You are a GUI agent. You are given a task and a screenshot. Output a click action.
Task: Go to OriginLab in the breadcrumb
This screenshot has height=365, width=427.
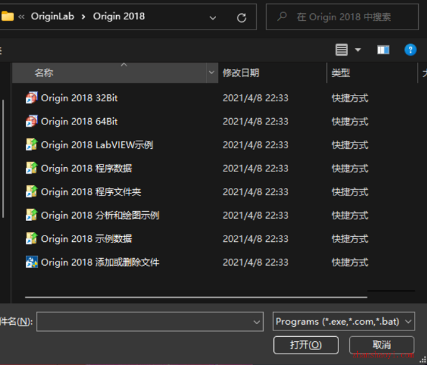53,16
